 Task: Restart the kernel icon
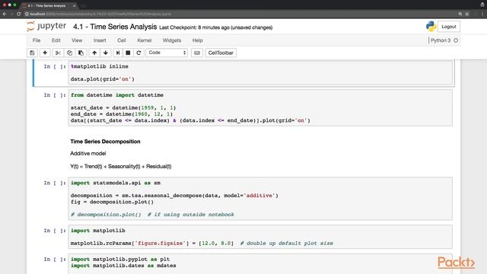pyautogui.click(x=138, y=53)
